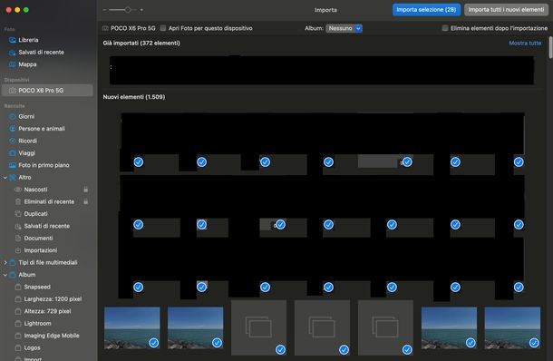
Task: Collapse the Altro section chevron
Action: click(5, 178)
